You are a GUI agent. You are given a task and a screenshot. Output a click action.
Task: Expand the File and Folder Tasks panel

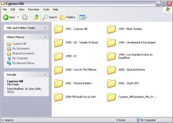45,28
